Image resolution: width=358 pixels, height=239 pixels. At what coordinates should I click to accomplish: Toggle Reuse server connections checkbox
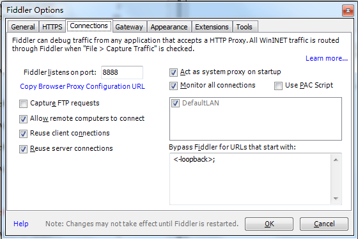pos(23,149)
